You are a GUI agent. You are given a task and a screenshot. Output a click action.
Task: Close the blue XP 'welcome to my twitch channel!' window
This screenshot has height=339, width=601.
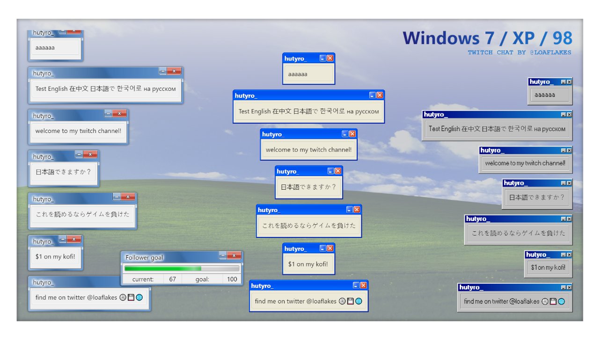[x=352, y=134]
